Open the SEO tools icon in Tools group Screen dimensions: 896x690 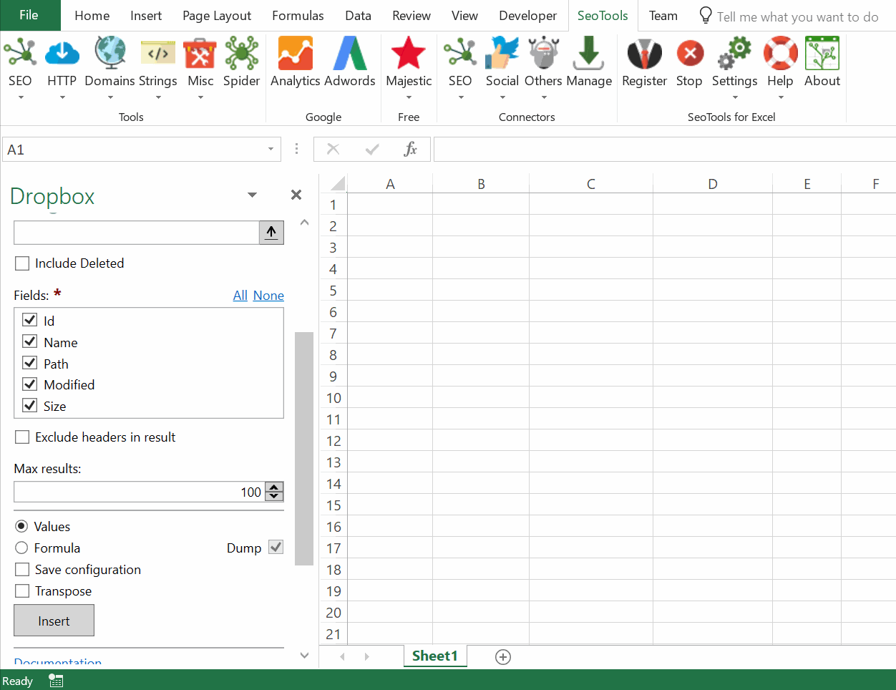tap(20, 53)
